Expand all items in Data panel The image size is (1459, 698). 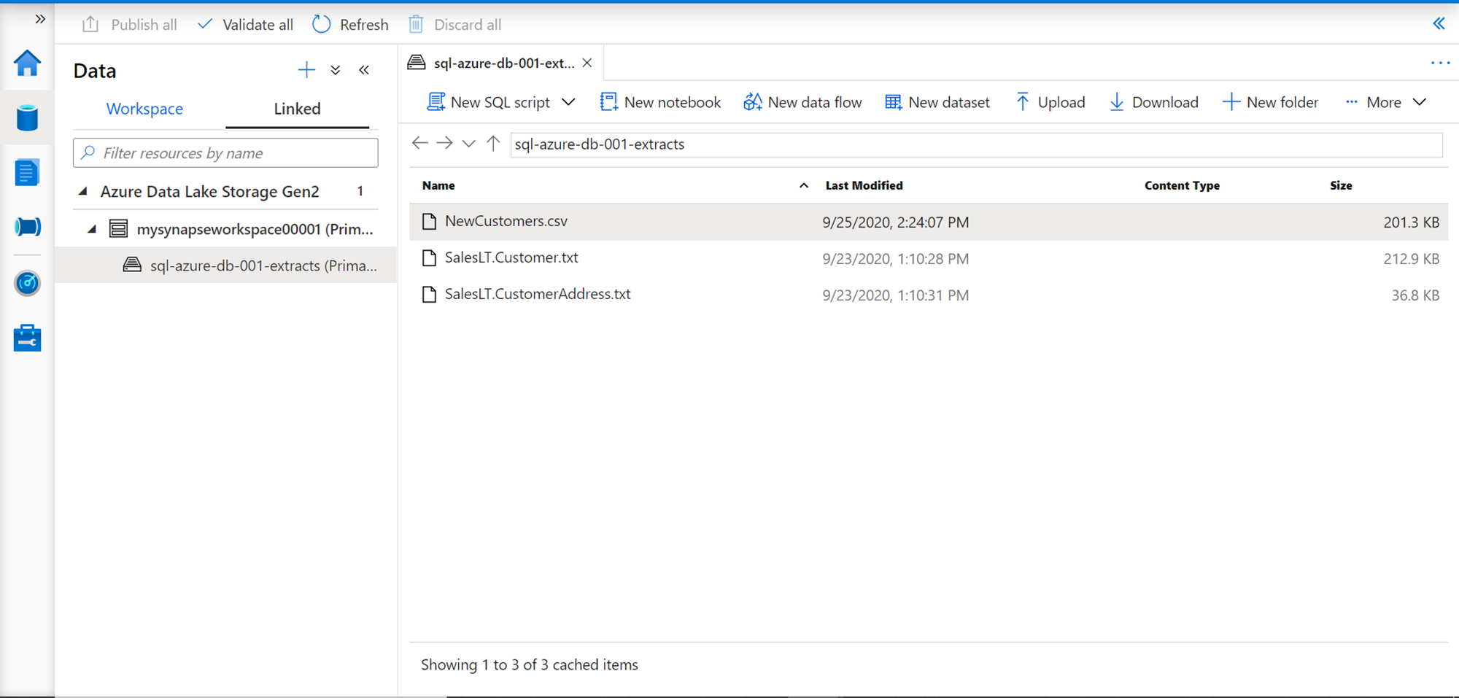336,70
